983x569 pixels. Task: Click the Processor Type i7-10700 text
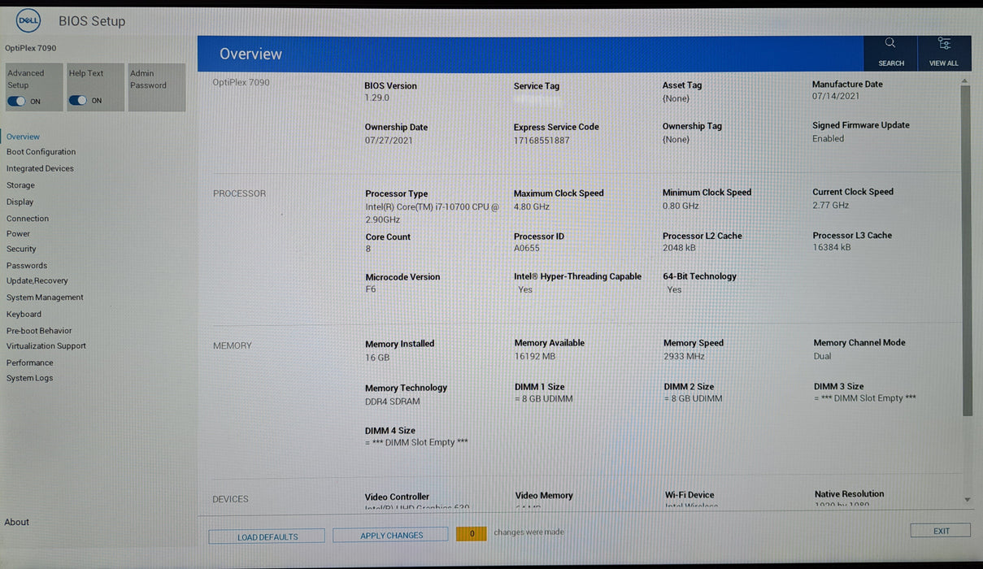coord(433,213)
